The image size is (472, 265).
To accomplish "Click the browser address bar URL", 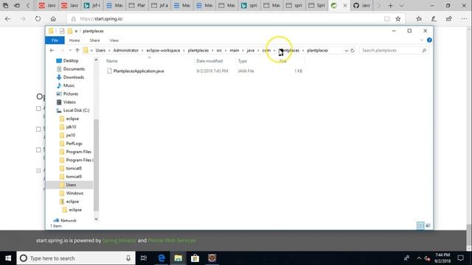I will click(102, 18).
